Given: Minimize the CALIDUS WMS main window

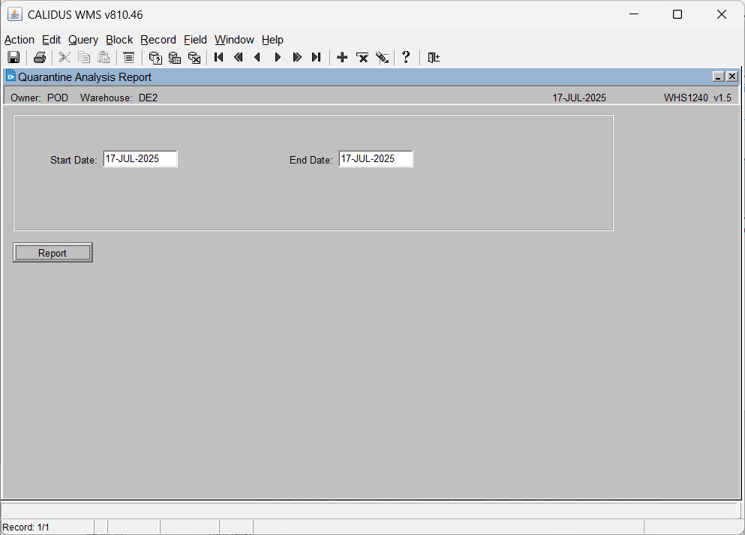Looking at the screenshot, I should click(634, 14).
